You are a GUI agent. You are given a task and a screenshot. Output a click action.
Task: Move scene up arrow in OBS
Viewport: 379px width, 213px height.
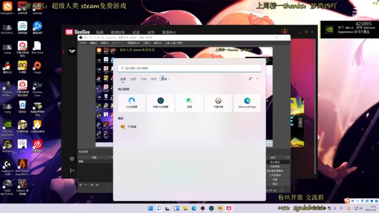[x=92, y=185]
